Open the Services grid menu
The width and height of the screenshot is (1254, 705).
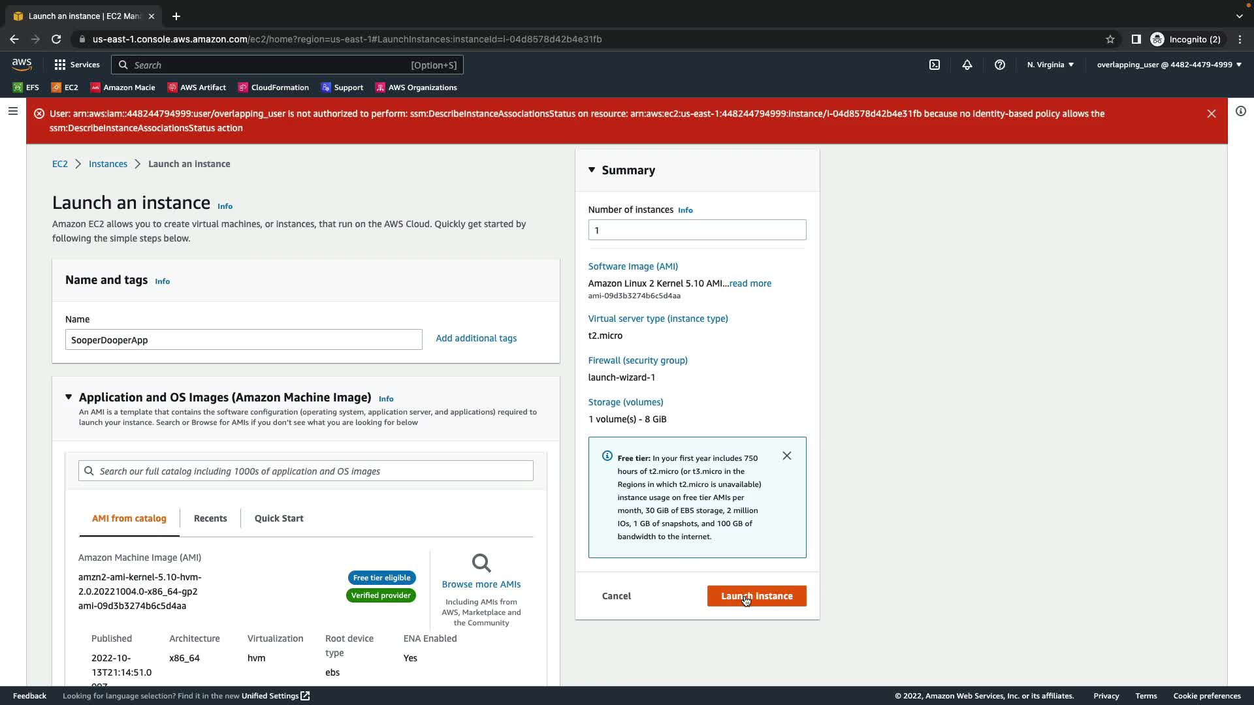pyautogui.click(x=77, y=65)
